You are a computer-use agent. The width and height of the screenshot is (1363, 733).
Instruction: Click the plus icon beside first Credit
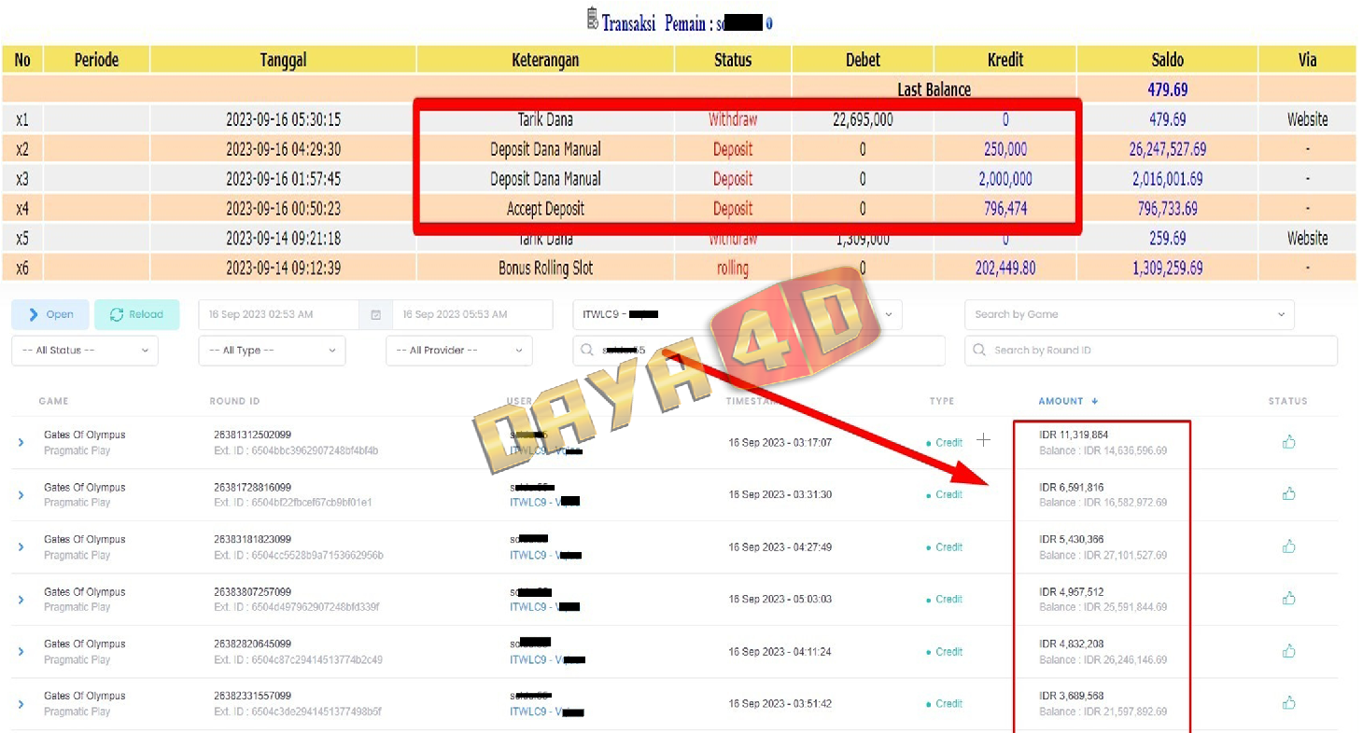point(983,440)
